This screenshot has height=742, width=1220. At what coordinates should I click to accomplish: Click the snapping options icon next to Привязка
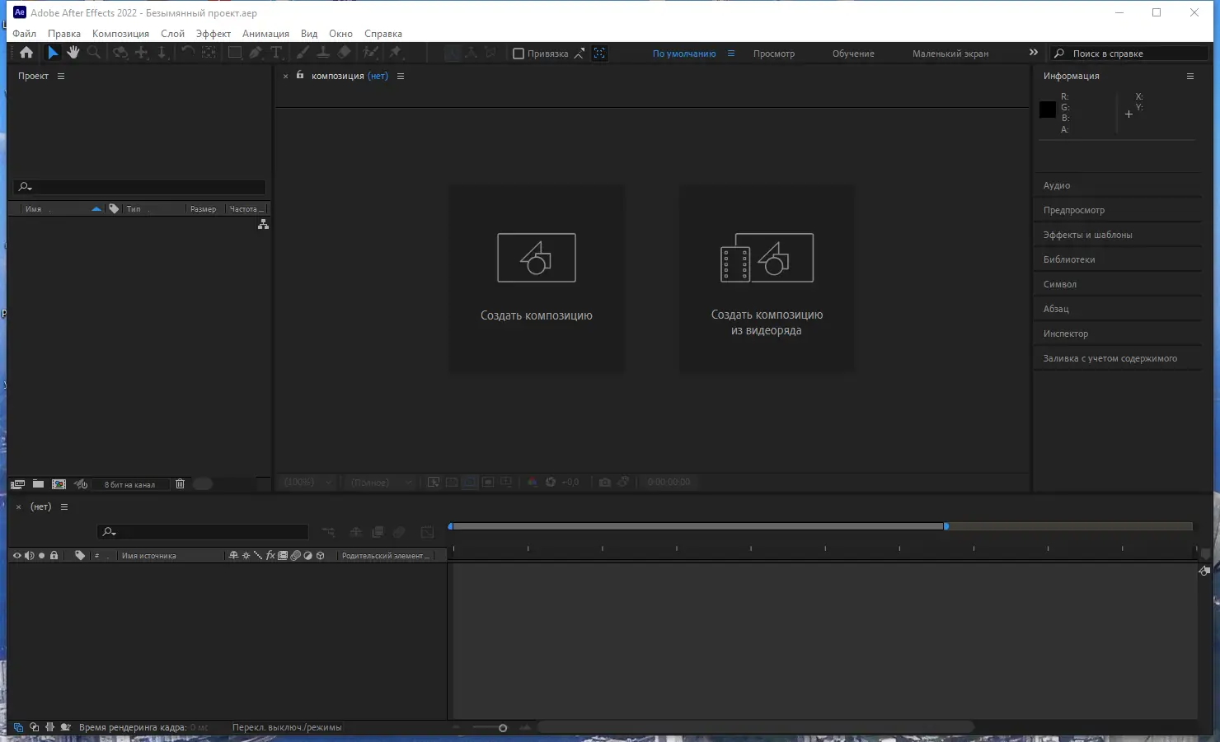(579, 54)
